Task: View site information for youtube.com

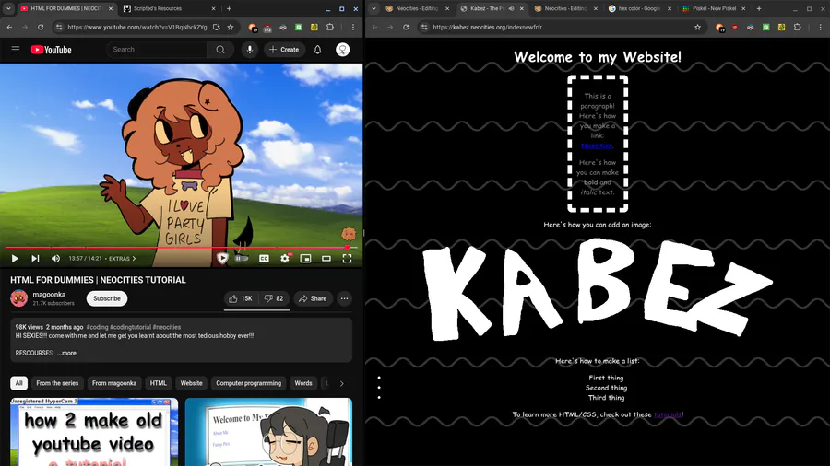Action: click(x=59, y=27)
